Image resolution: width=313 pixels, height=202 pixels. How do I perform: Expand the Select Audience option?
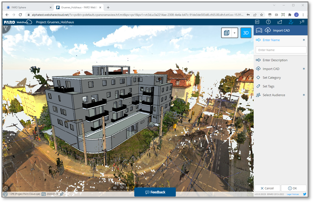(274, 95)
